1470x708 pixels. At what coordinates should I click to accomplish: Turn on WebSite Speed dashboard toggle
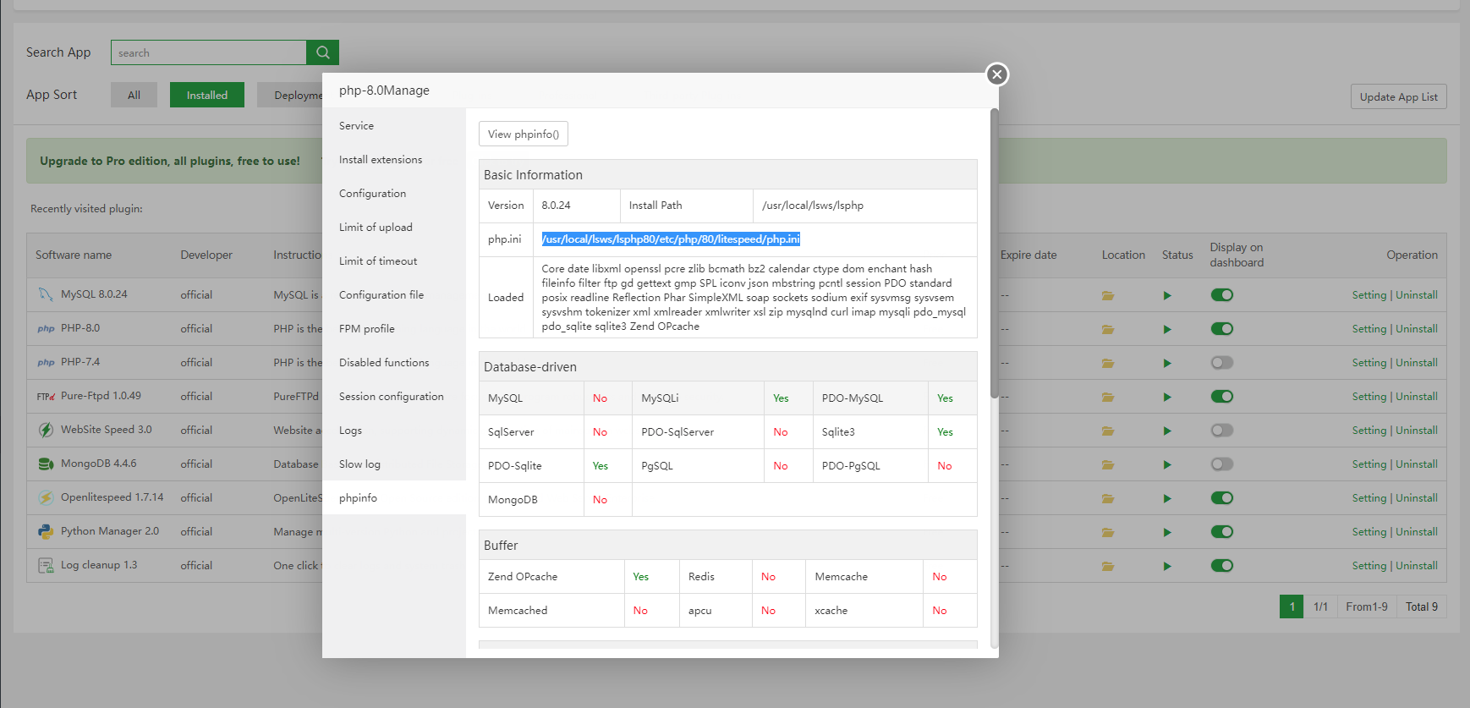point(1221,431)
